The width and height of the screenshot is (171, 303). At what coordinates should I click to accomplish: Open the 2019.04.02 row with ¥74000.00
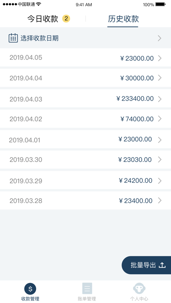85,119
